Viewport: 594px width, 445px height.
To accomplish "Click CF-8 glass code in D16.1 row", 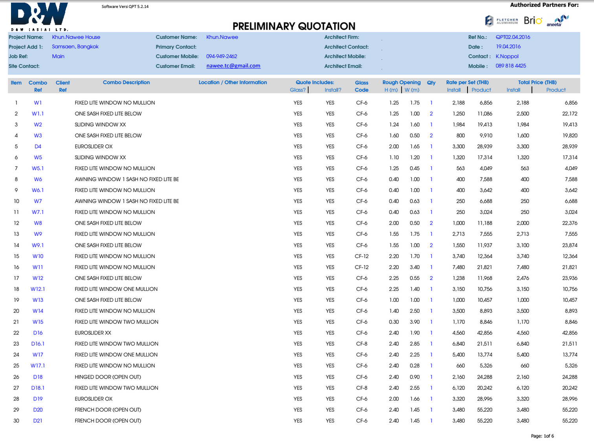I will click(361, 344).
